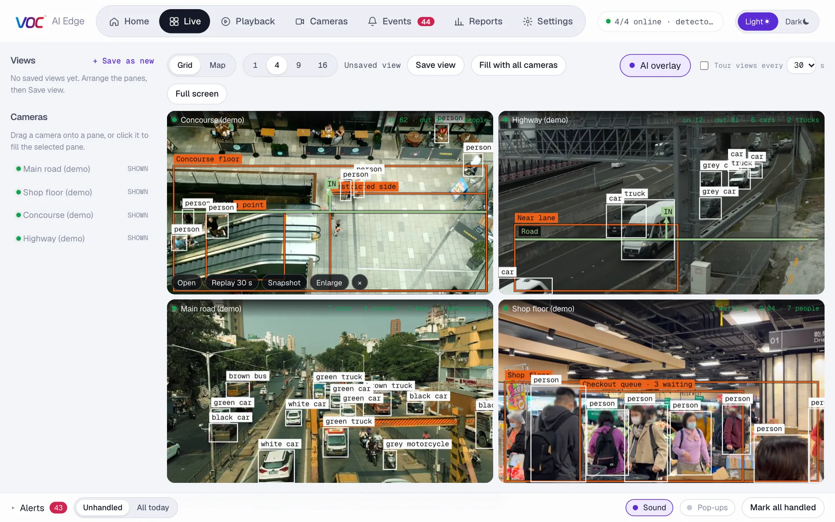Click the Cameras camera icon
The height and width of the screenshot is (522, 835).
click(300, 22)
